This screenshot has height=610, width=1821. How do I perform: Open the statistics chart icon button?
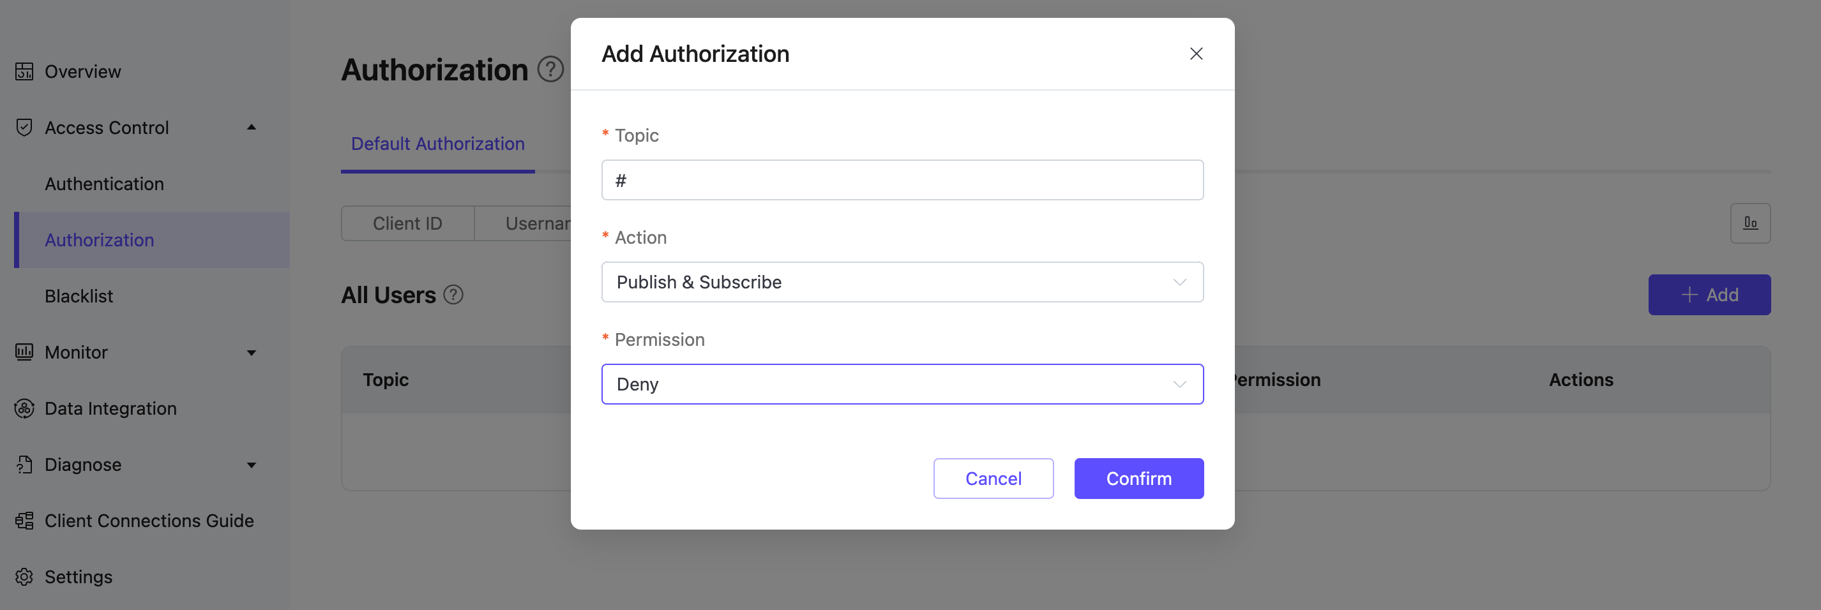(x=1749, y=223)
